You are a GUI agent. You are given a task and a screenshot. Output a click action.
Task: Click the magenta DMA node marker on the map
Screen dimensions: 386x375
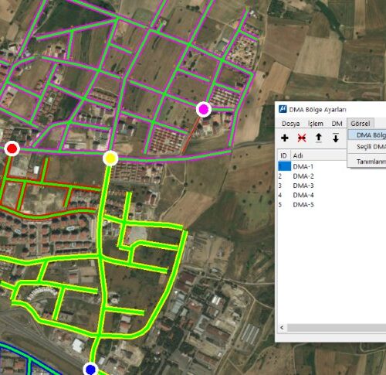[x=204, y=109]
